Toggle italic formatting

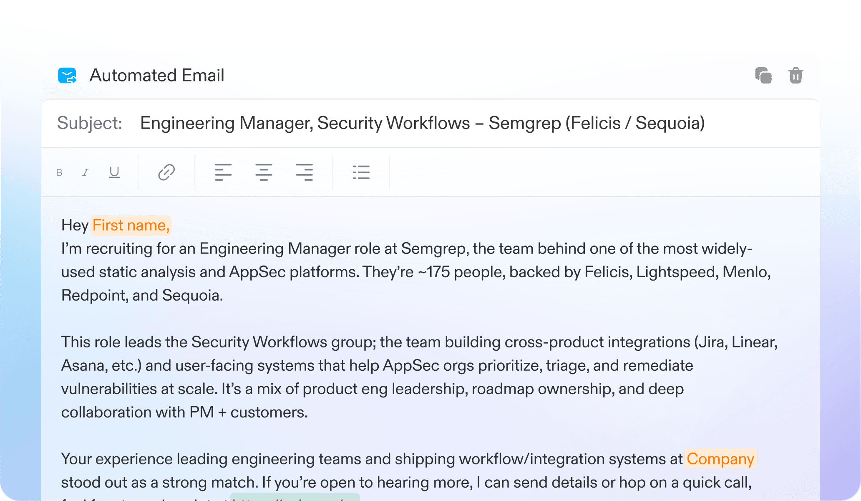click(x=86, y=172)
